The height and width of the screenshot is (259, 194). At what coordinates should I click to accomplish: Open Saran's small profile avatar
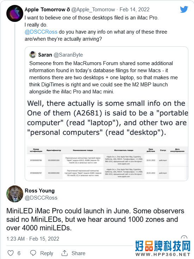pos(32,54)
